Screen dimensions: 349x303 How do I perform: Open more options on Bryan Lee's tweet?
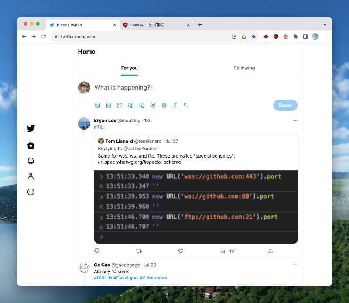pyautogui.click(x=295, y=121)
